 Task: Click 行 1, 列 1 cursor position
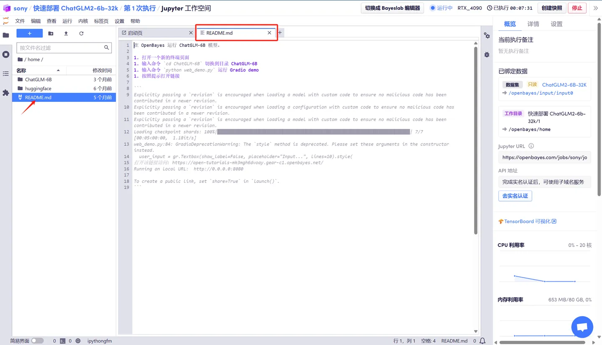[x=404, y=341]
